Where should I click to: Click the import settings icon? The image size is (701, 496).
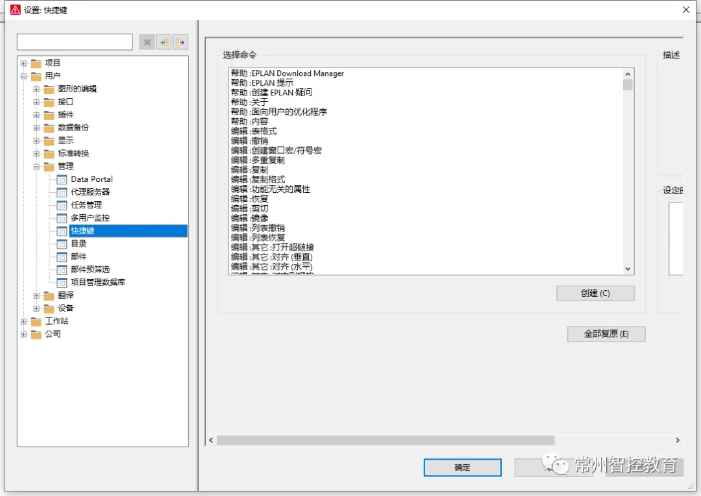(x=164, y=42)
